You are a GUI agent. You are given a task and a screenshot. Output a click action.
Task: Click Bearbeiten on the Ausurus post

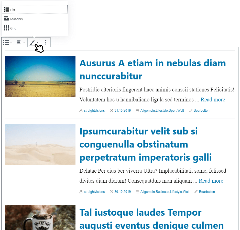tap(201, 110)
